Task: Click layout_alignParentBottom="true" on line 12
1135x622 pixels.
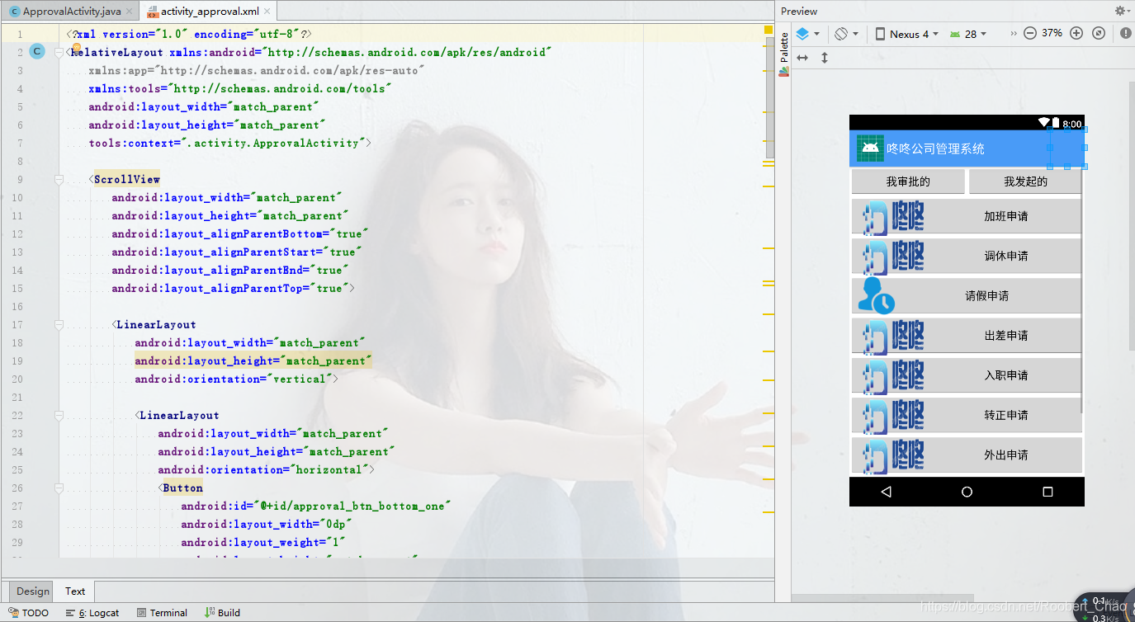Action: [x=239, y=233]
